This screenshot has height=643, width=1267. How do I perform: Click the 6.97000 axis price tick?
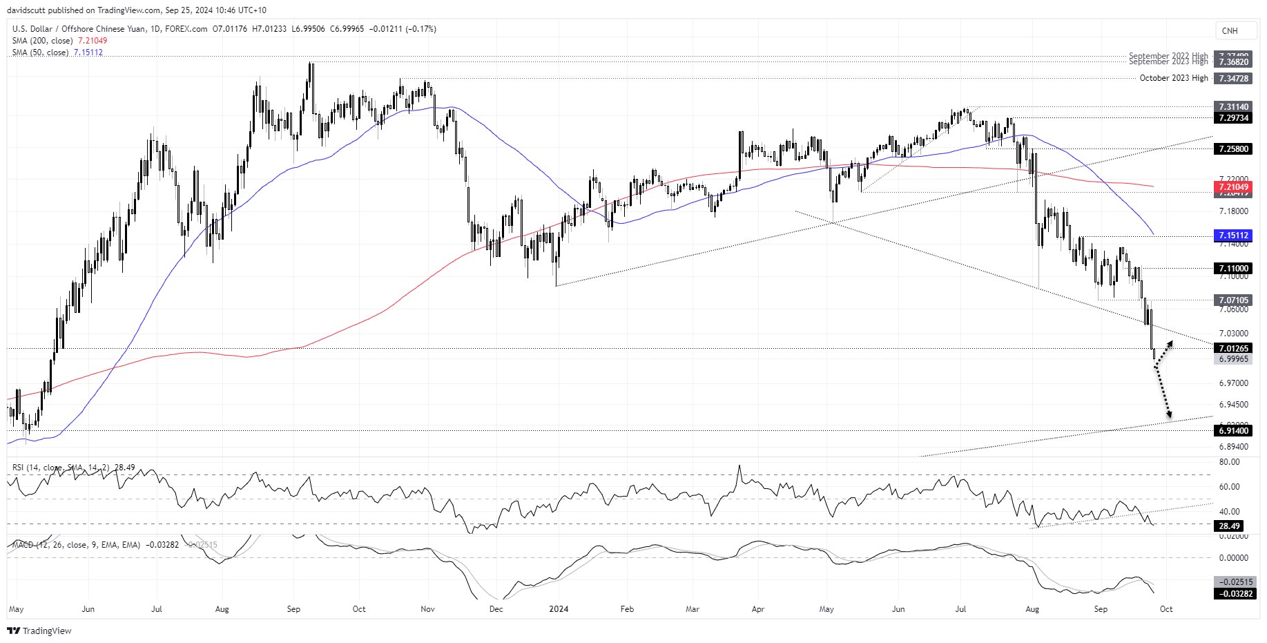click(1233, 383)
